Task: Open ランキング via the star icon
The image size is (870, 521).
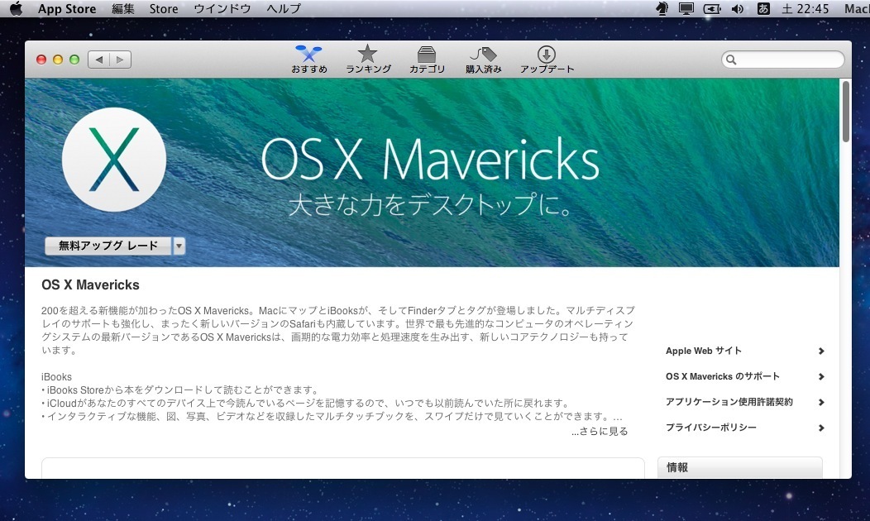Action: coord(367,52)
